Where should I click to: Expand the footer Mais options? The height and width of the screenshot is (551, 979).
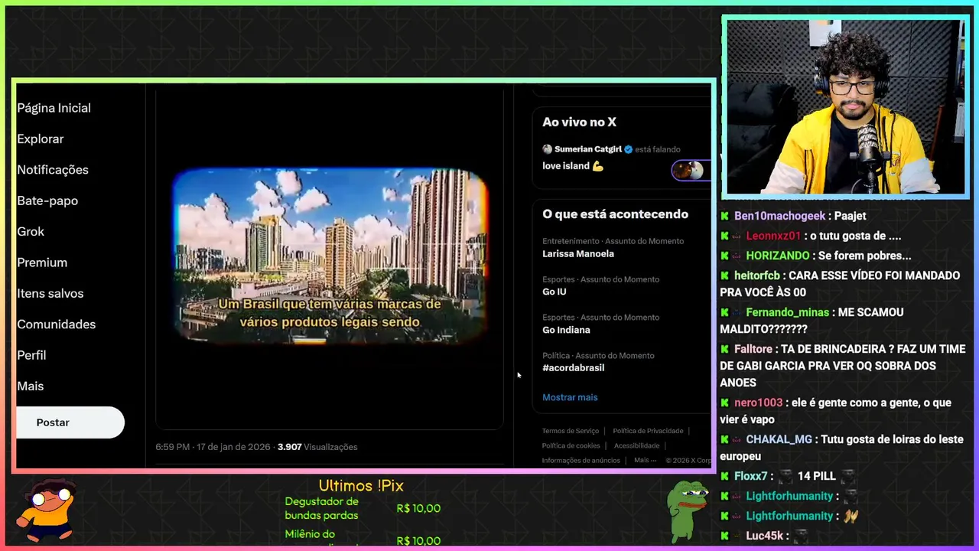tap(645, 460)
